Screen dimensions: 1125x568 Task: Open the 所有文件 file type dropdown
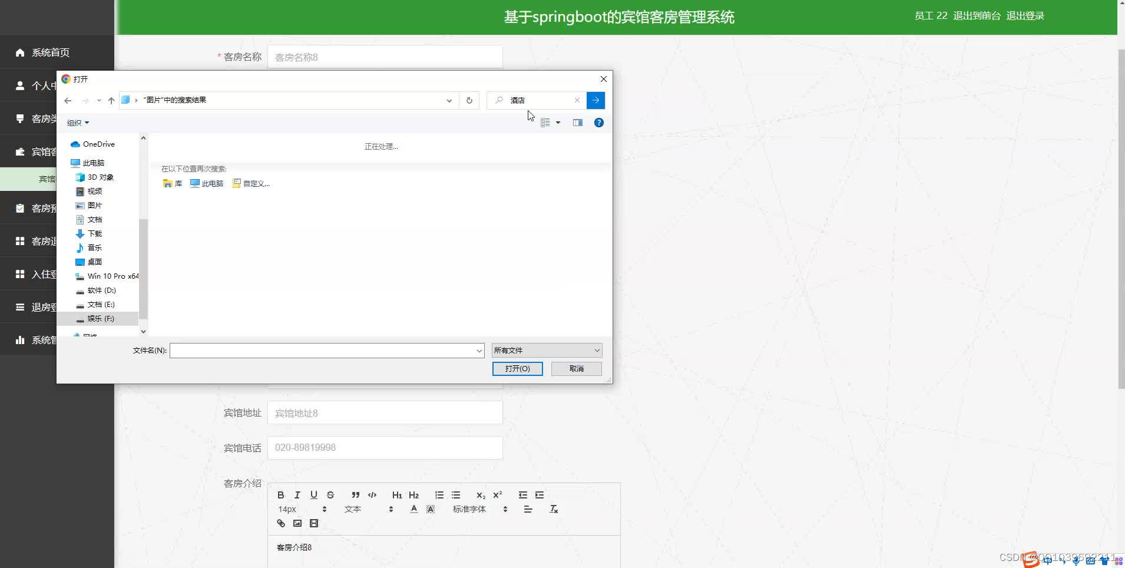[547, 351]
